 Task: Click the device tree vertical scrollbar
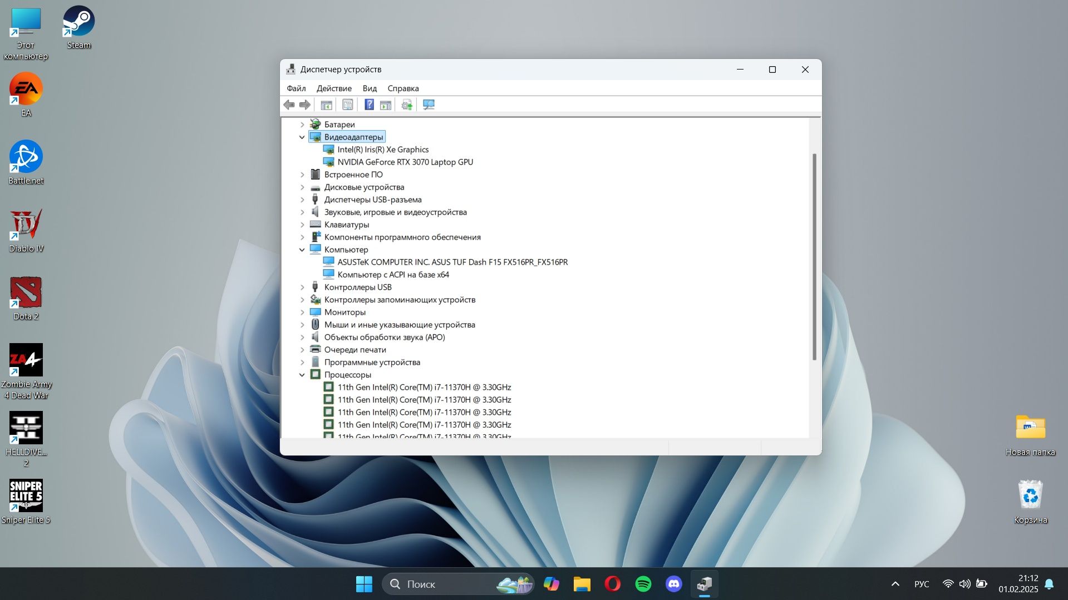814,256
